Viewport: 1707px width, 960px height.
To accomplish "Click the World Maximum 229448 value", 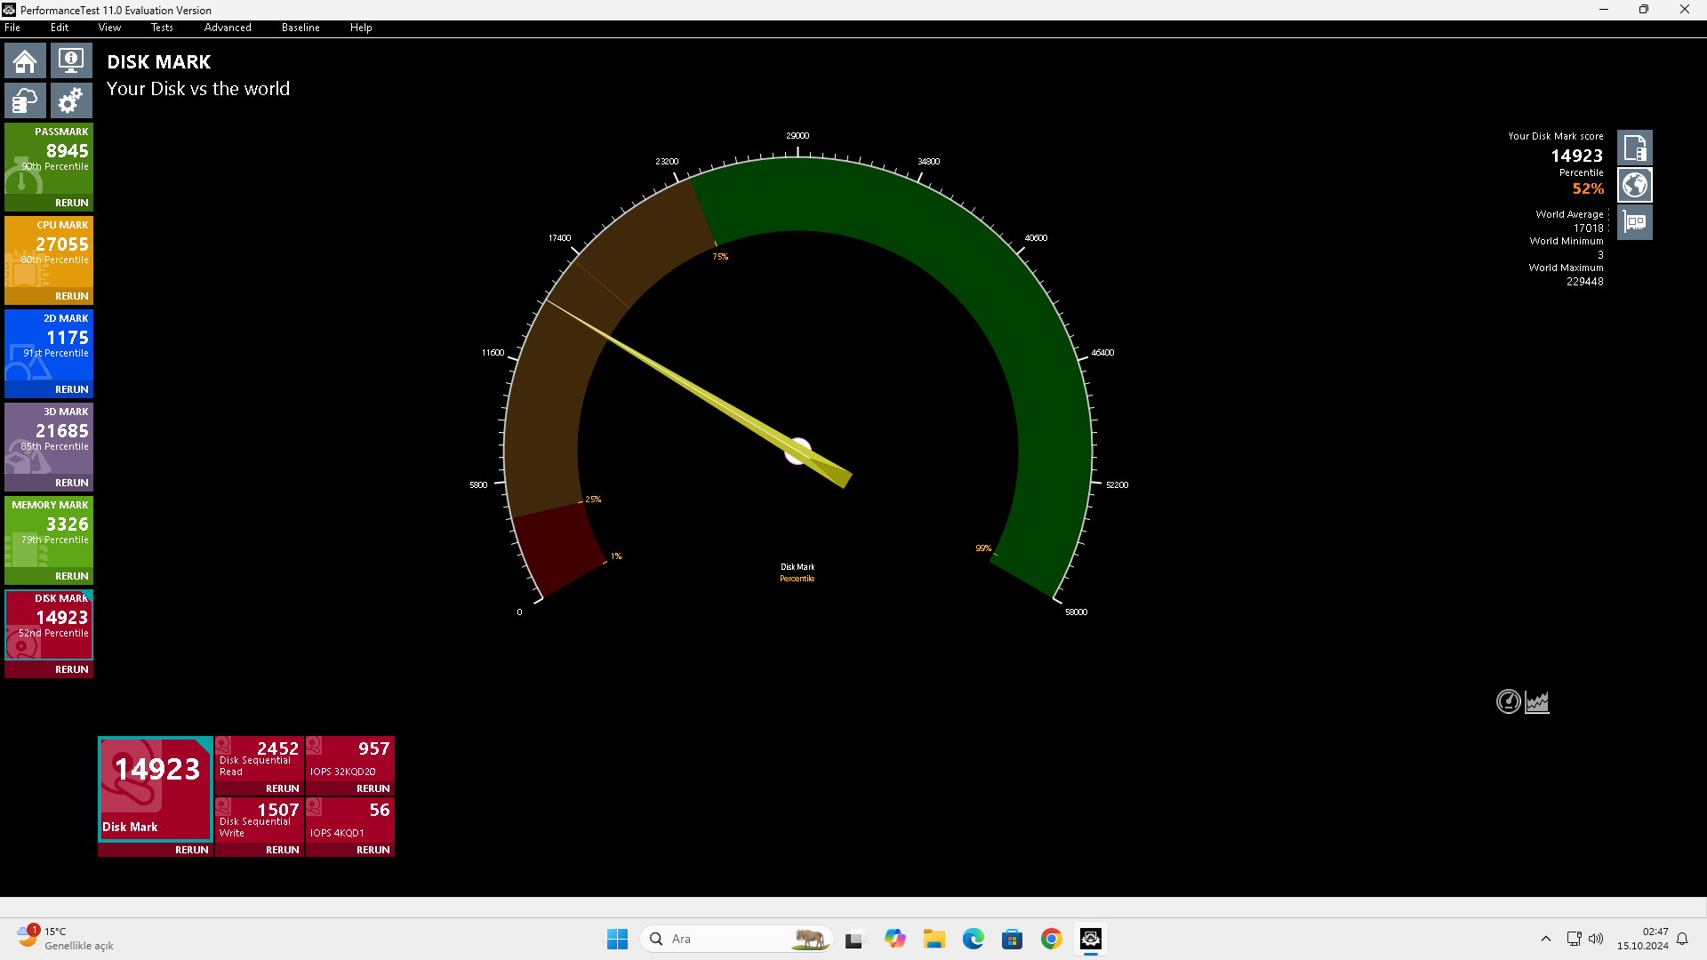I will point(1584,282).
